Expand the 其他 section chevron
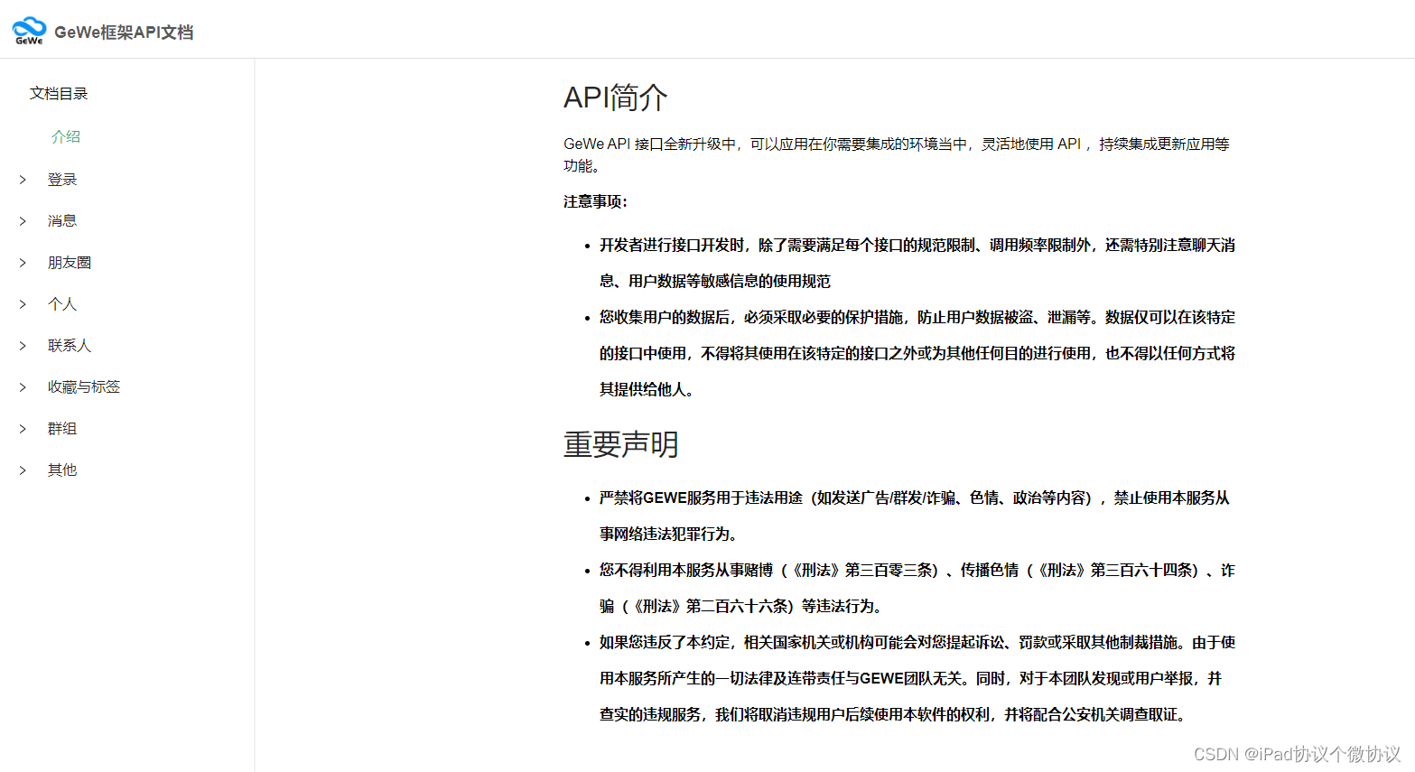The image size is (1415, 772). coord(23,470)
